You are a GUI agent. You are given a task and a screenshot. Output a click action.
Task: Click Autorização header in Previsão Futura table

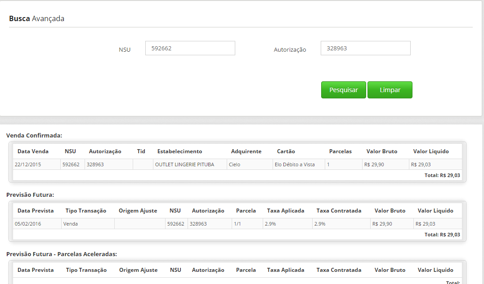coord(208,211)
